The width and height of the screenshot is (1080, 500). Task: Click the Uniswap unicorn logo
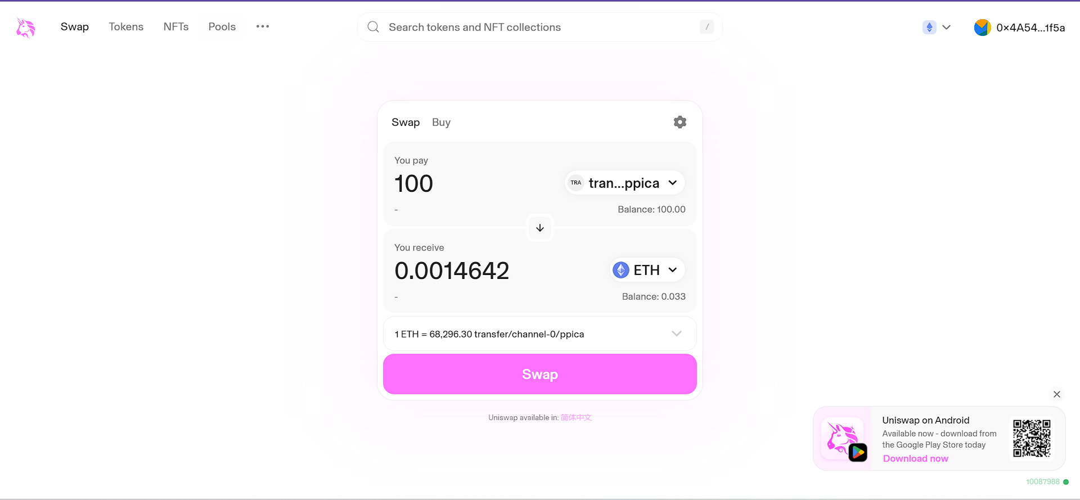pos(25,28)
